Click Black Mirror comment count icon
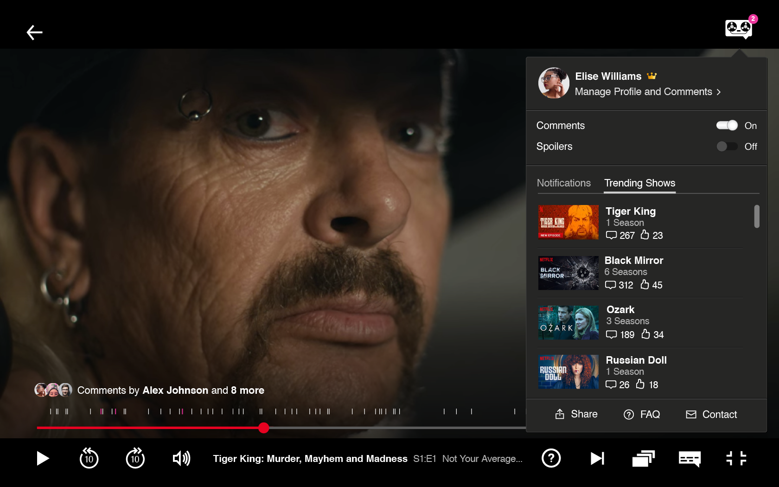Screen dimensions: 779x487 [x=610, y=285]
